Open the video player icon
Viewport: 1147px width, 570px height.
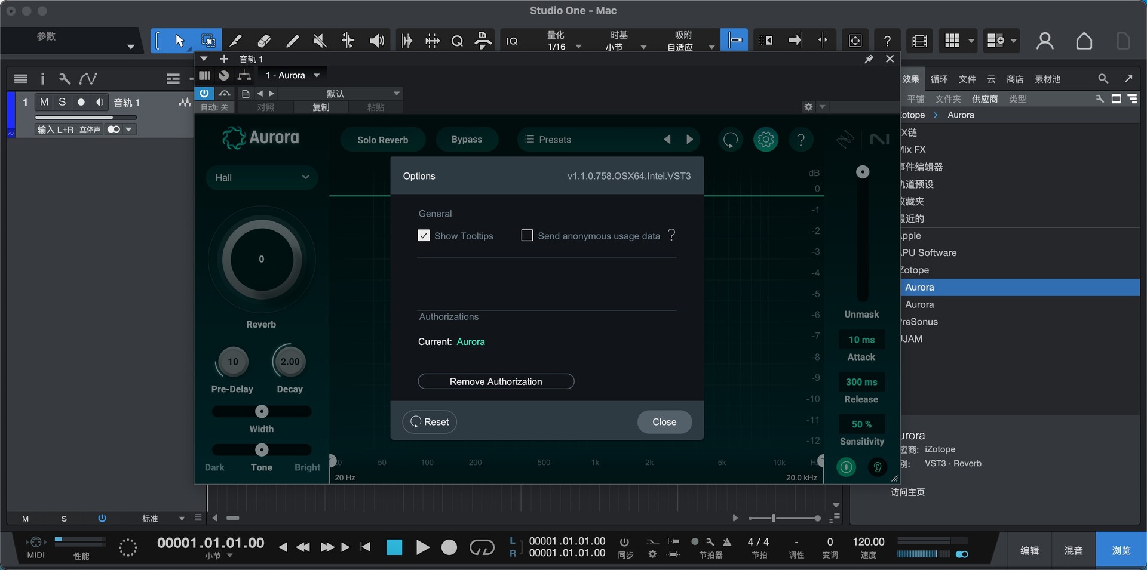[x=919, y=41]
